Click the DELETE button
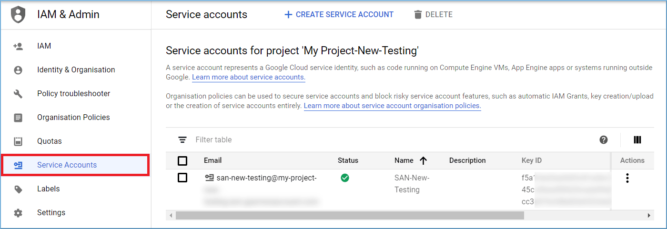The width and height of the screenshot is (667, 229). [x=433, y=15]
